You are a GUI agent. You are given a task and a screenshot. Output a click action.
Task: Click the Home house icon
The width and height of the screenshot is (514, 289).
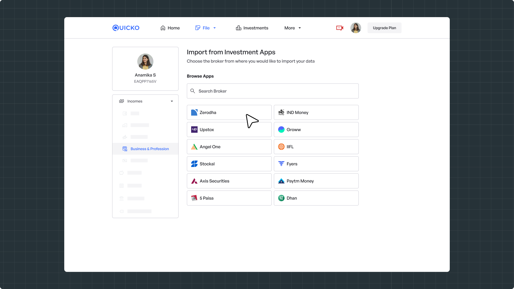163,28
